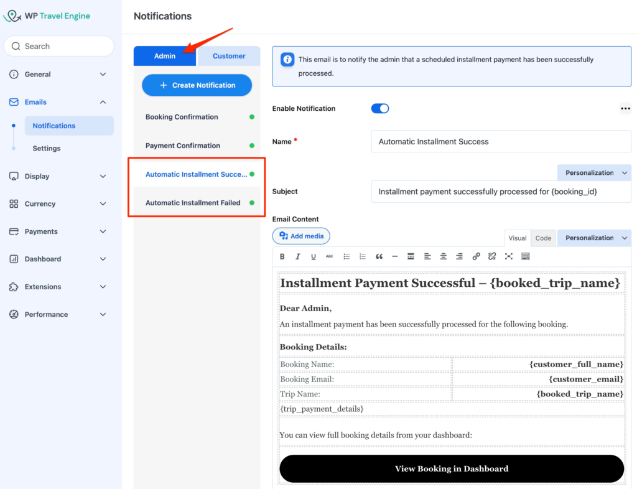The width and height of the screenshot is (637, 489).
Task: Click the Add media button
Action: pyautogui.click(x=301, y=236)
